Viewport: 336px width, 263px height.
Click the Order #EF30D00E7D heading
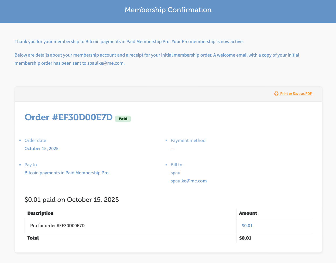coord(68,117)
